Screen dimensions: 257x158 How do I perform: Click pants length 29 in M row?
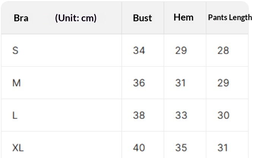click(x=223, y=83)
